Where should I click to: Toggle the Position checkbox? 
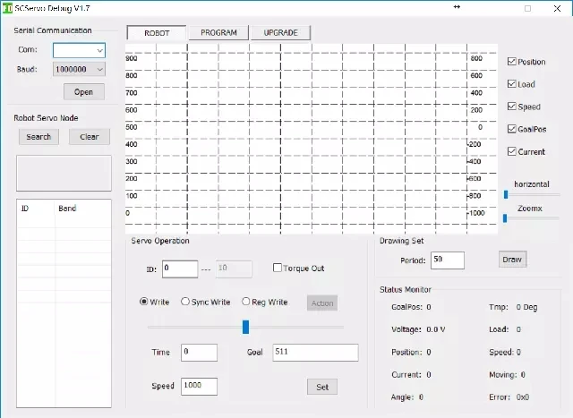click(512, 62)
